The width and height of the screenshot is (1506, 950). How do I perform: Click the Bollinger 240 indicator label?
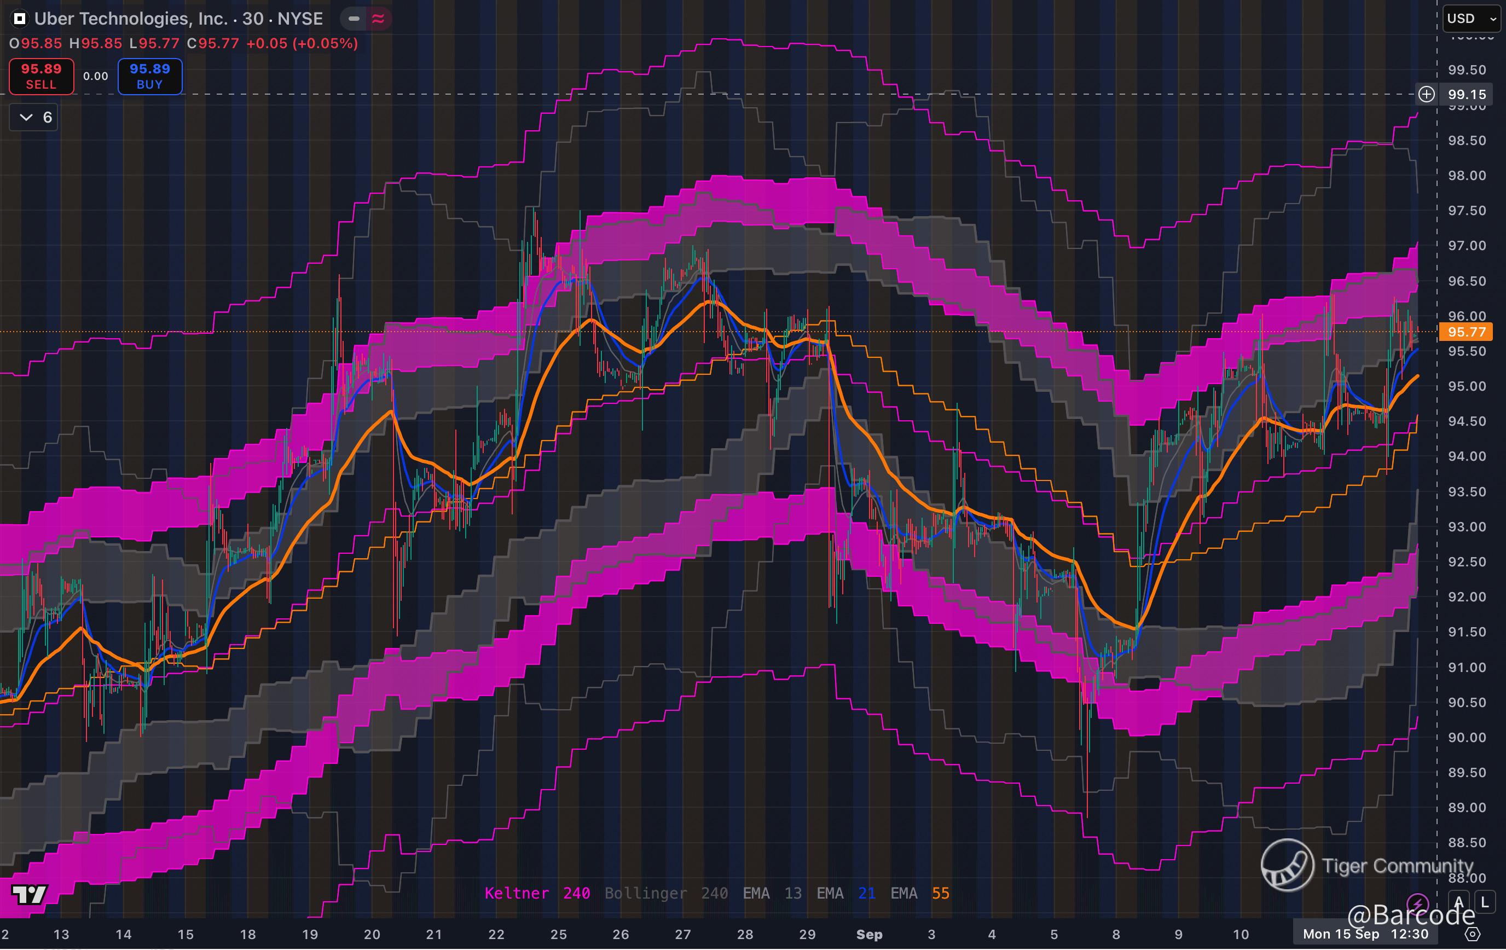pyautogui.click(x=665, y=893)
